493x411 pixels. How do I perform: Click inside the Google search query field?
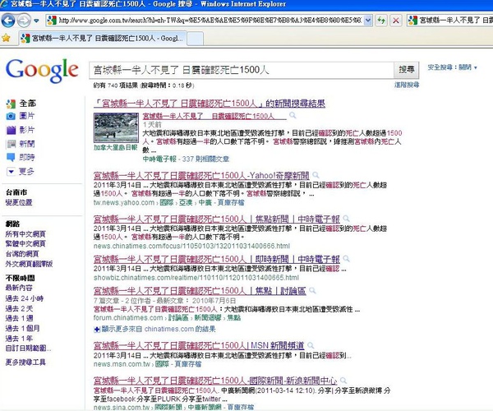click(241, 70)
